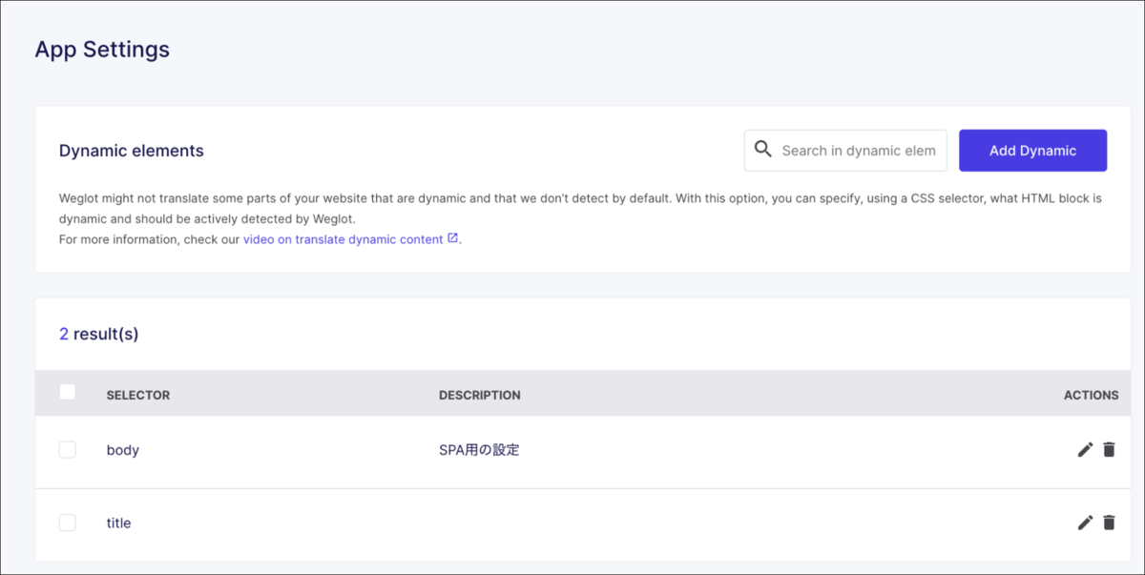Edit the body selector row
Screen dimensions: 1145x575
(1085, 449)
